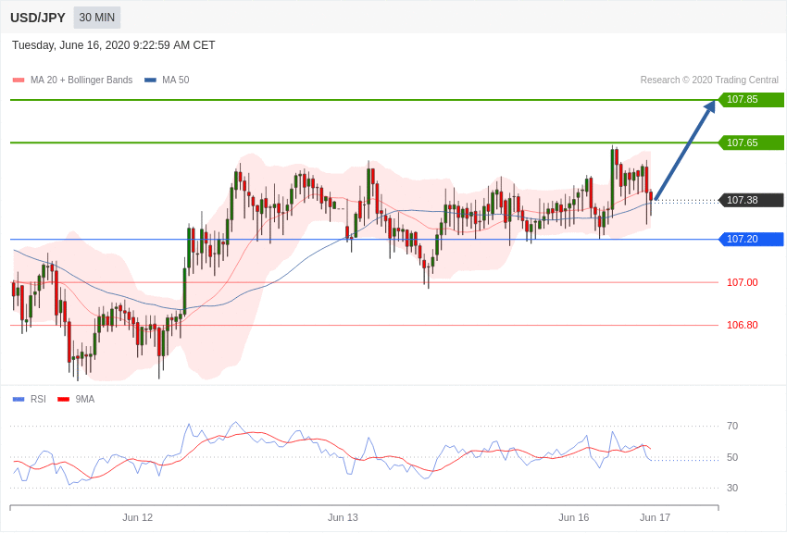The height and width of the screenshot is (533, 787).
Task: Select the date line 'Tuesday, June 16, 2020 9:22:59 AM CET'
Action: coord(114,45)
